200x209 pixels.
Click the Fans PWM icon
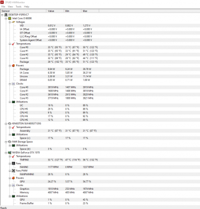tap(14, 171)
